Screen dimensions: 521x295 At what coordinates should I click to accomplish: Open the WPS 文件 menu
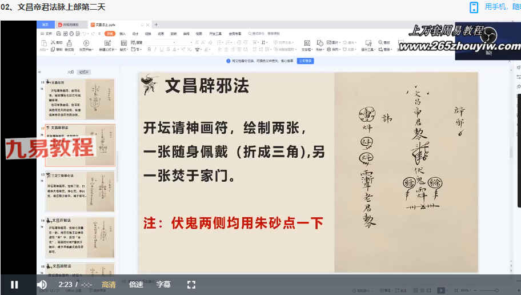(46, 34)
